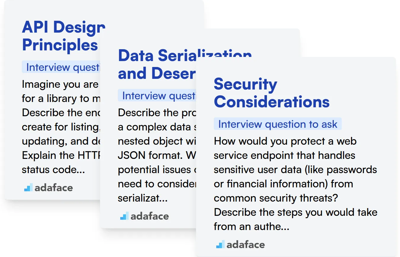Viewport: 400px width, 257px height.
Task: Expand the truncated "serializat..." text
Action: tap(143, 198)
